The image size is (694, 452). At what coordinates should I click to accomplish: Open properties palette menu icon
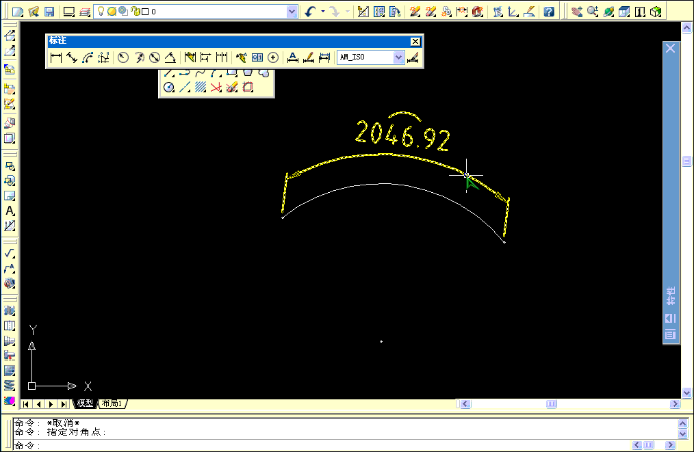[x=671, y=334]
